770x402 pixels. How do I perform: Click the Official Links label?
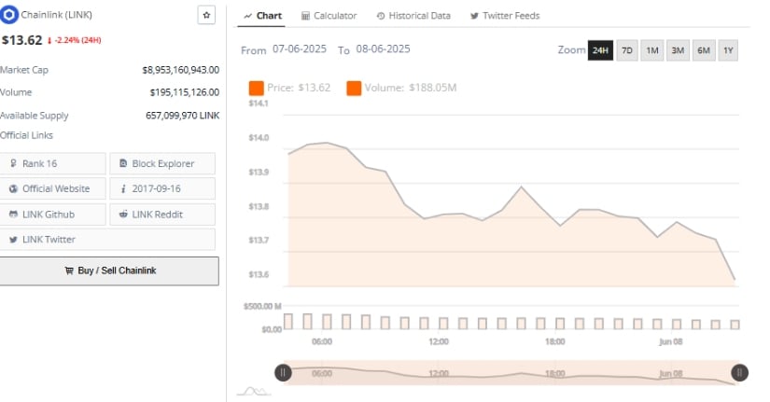[x=26, y=135]
